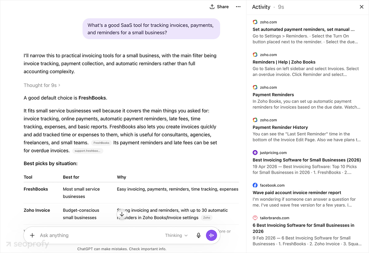Screen dimensions: 369x253
Task: Click the plus attach icon in composer
Action: click(x=32, y=235)
